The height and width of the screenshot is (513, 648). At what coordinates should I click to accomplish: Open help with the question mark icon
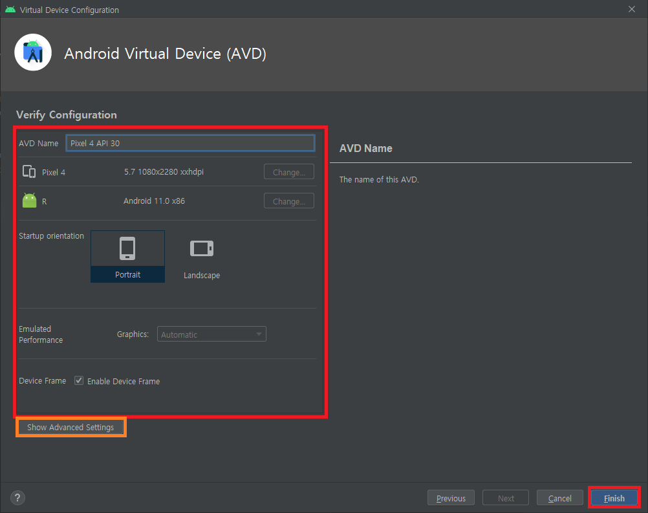pyautogui.click(x=17, y=497)
